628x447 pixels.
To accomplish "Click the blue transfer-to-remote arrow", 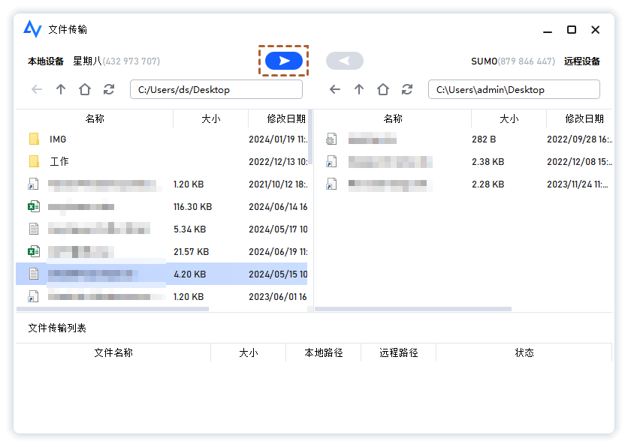I will click(x=283, y=60).
